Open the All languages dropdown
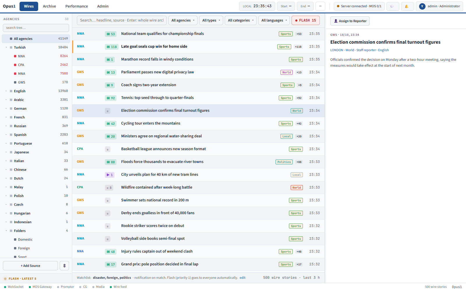 tap(274, 20)
